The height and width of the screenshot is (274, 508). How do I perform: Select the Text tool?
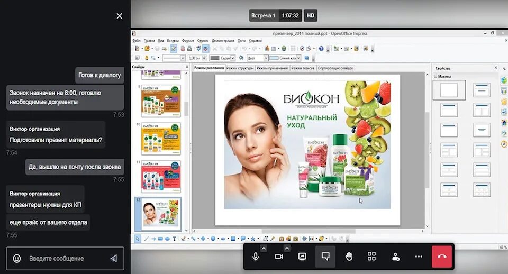click(x=174, y=239)
